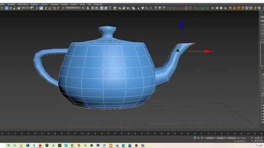264x148 pixels.
Task: Click the Phoenix FD stop simulation icon
Action: pyautogui.click(x=221, y=8)
